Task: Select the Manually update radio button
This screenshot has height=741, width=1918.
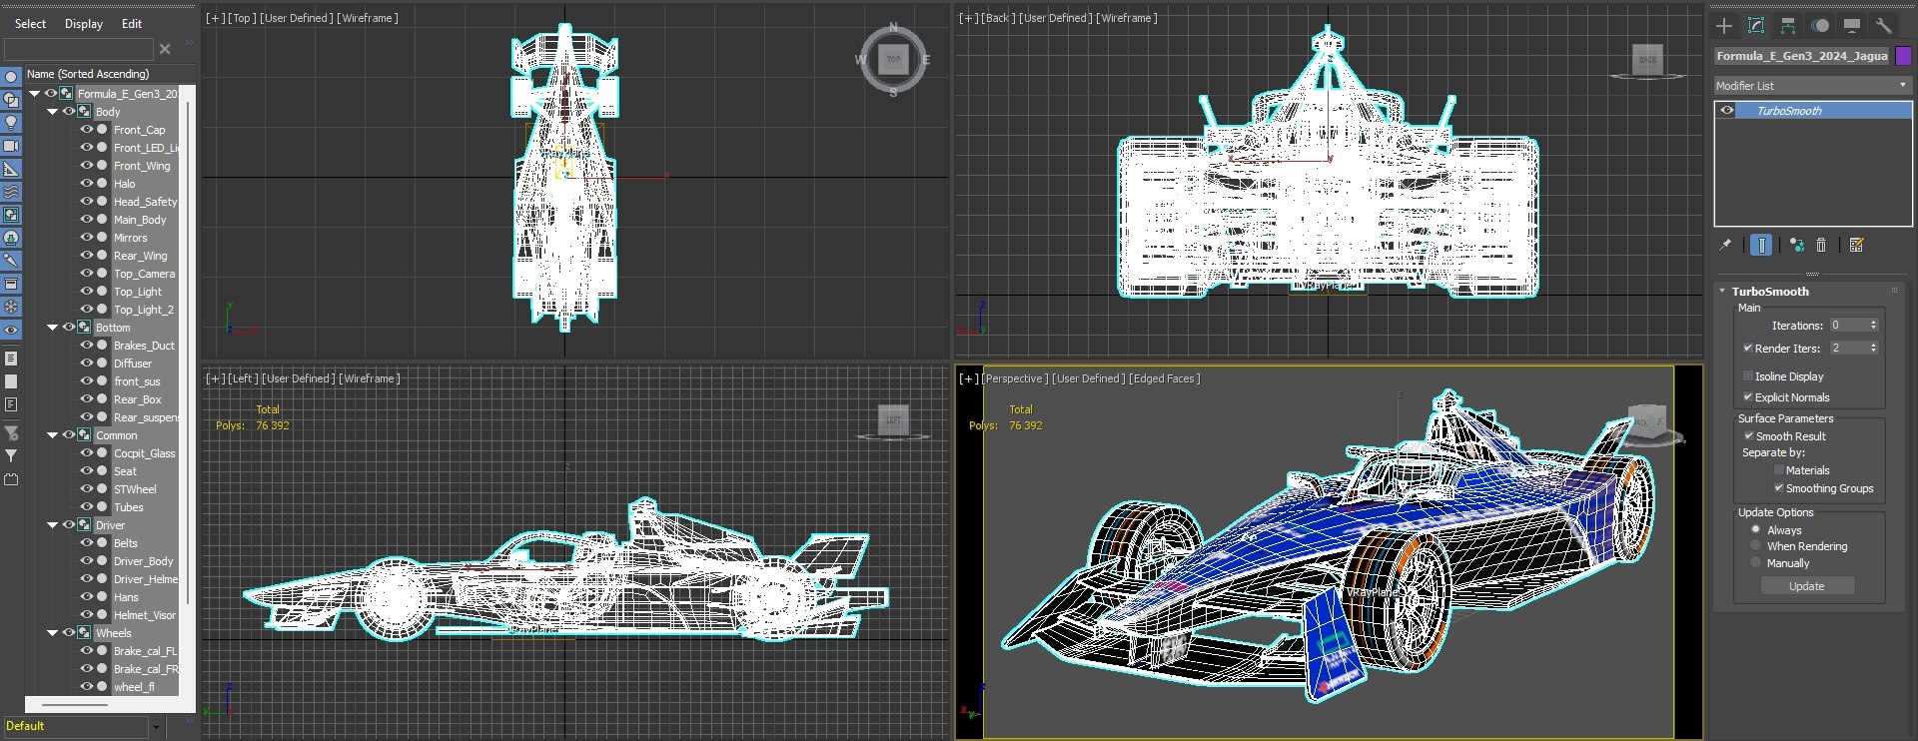Action: click(1756, 563)
